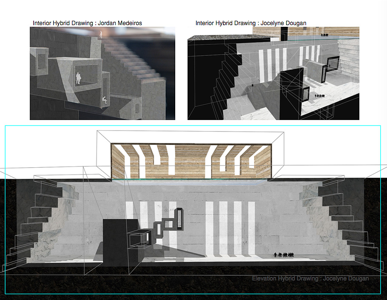This screenshot has width=387, height=300.
Task: Open the Jocelyne Dougan interior drawing image
Action: (273, 73)
